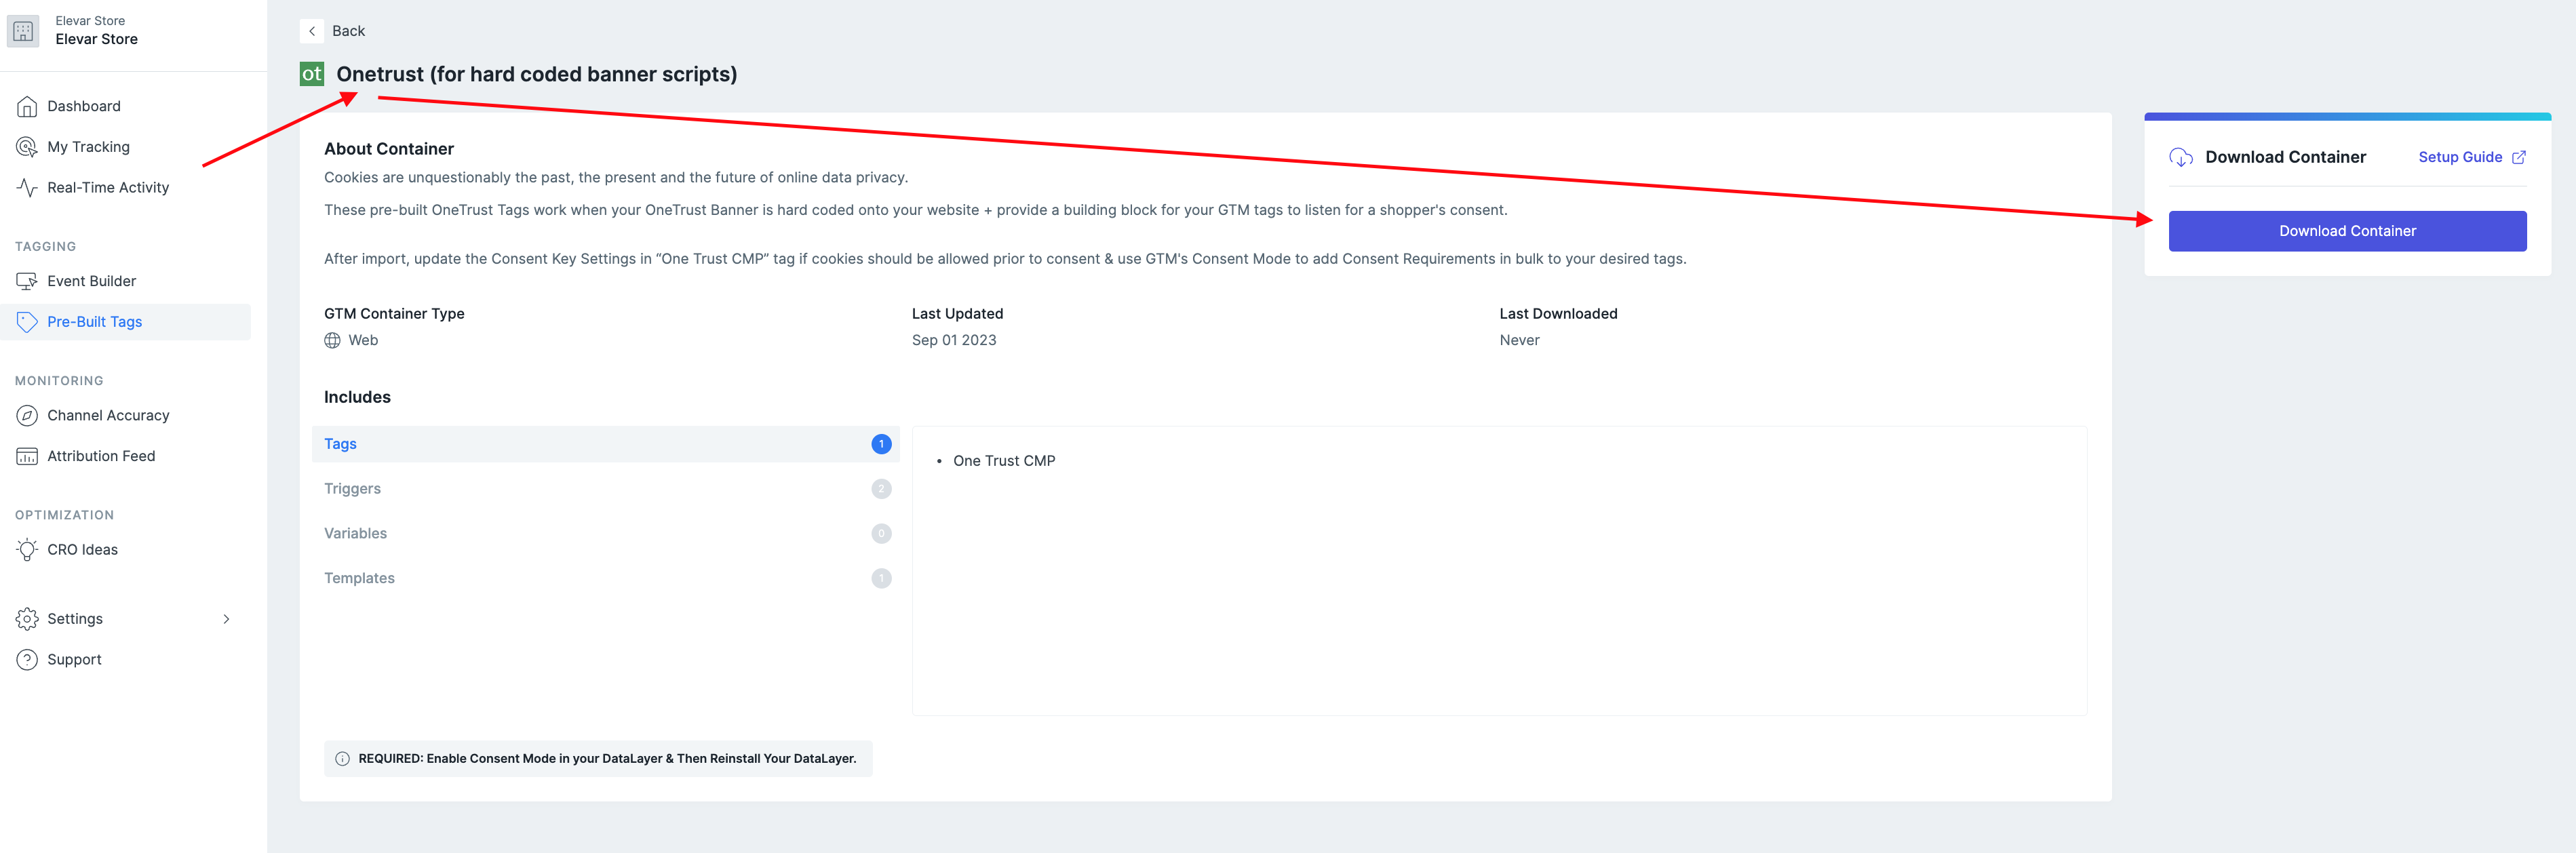
Task: Click the Dashboard home icon
Action: [27, 106]
